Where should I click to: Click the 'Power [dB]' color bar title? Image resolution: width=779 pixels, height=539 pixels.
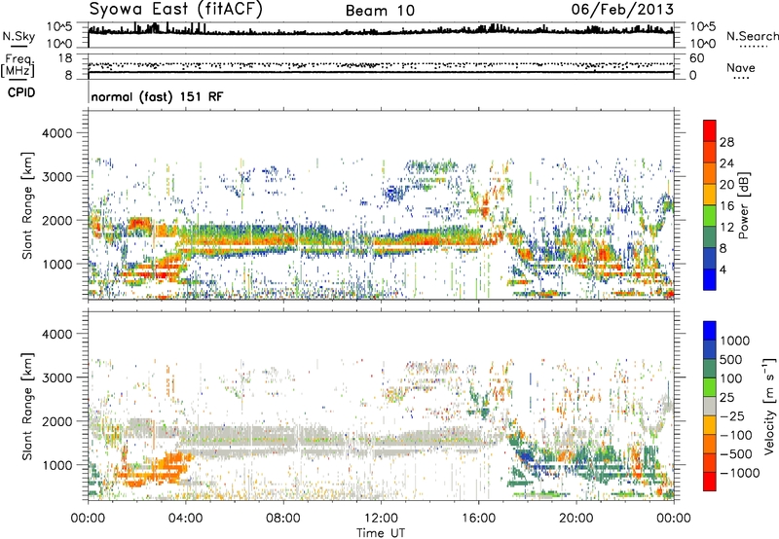744,205
